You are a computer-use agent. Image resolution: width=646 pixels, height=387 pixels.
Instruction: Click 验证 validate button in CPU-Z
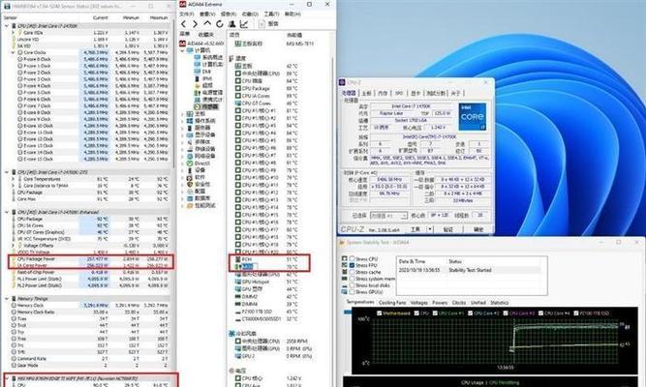click(448, 229)
